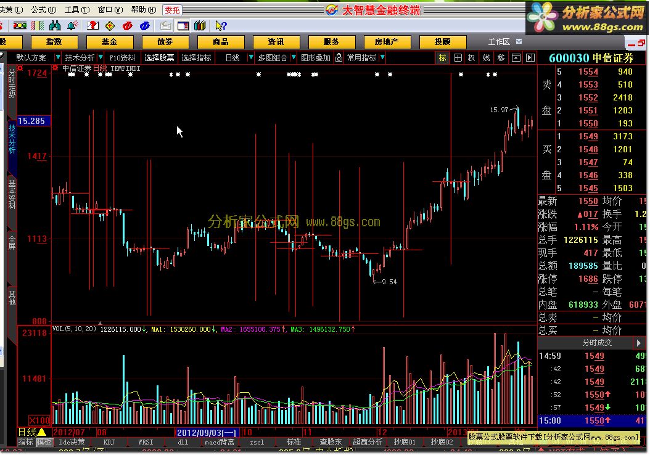
Task: Click the yellow diamond arrow icon
Action: [x=110, y=26]
